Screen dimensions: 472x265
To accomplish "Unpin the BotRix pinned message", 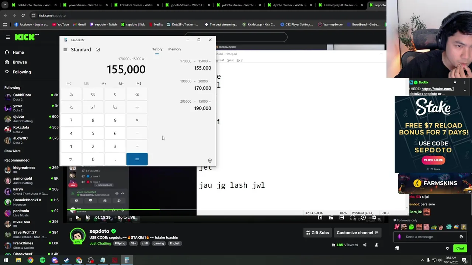I will tap(455, 82).
